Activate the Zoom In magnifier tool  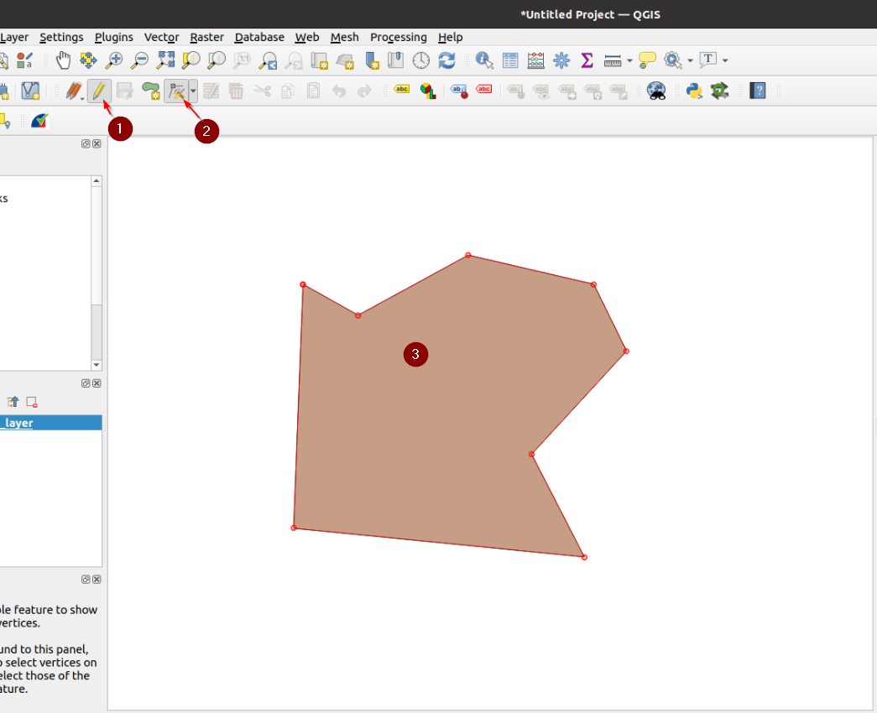click(x=114, y=60)
